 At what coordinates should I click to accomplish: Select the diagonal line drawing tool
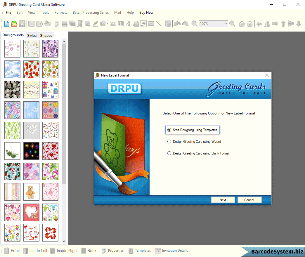tap(159, 24)
